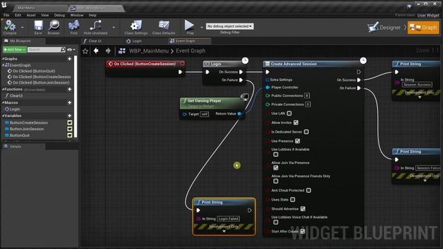Switch to Graph mode
The width and height of the screenshot is (443, 249).
tap(423, 28)
